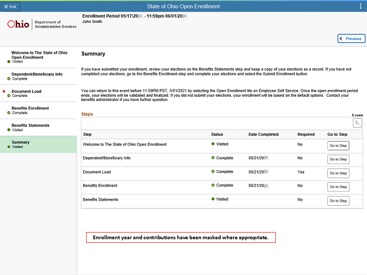This screenshot has height=275, width=367.
Task: Click the Ohio logo
Action: [18, 24]
